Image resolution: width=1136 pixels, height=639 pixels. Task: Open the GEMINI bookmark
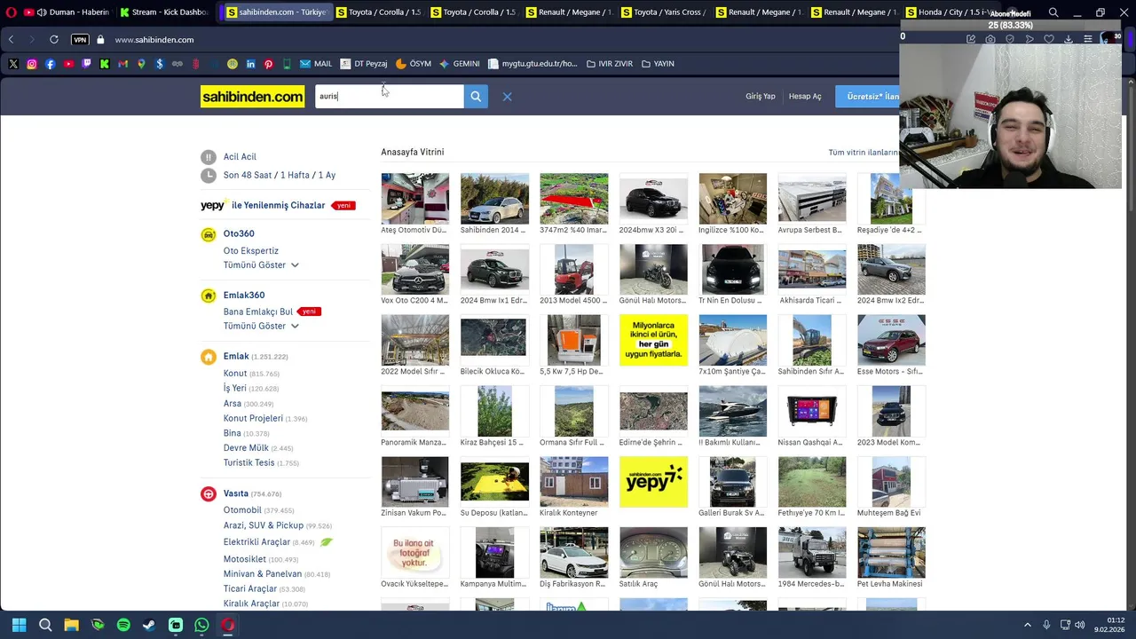[x=460, y=64]
